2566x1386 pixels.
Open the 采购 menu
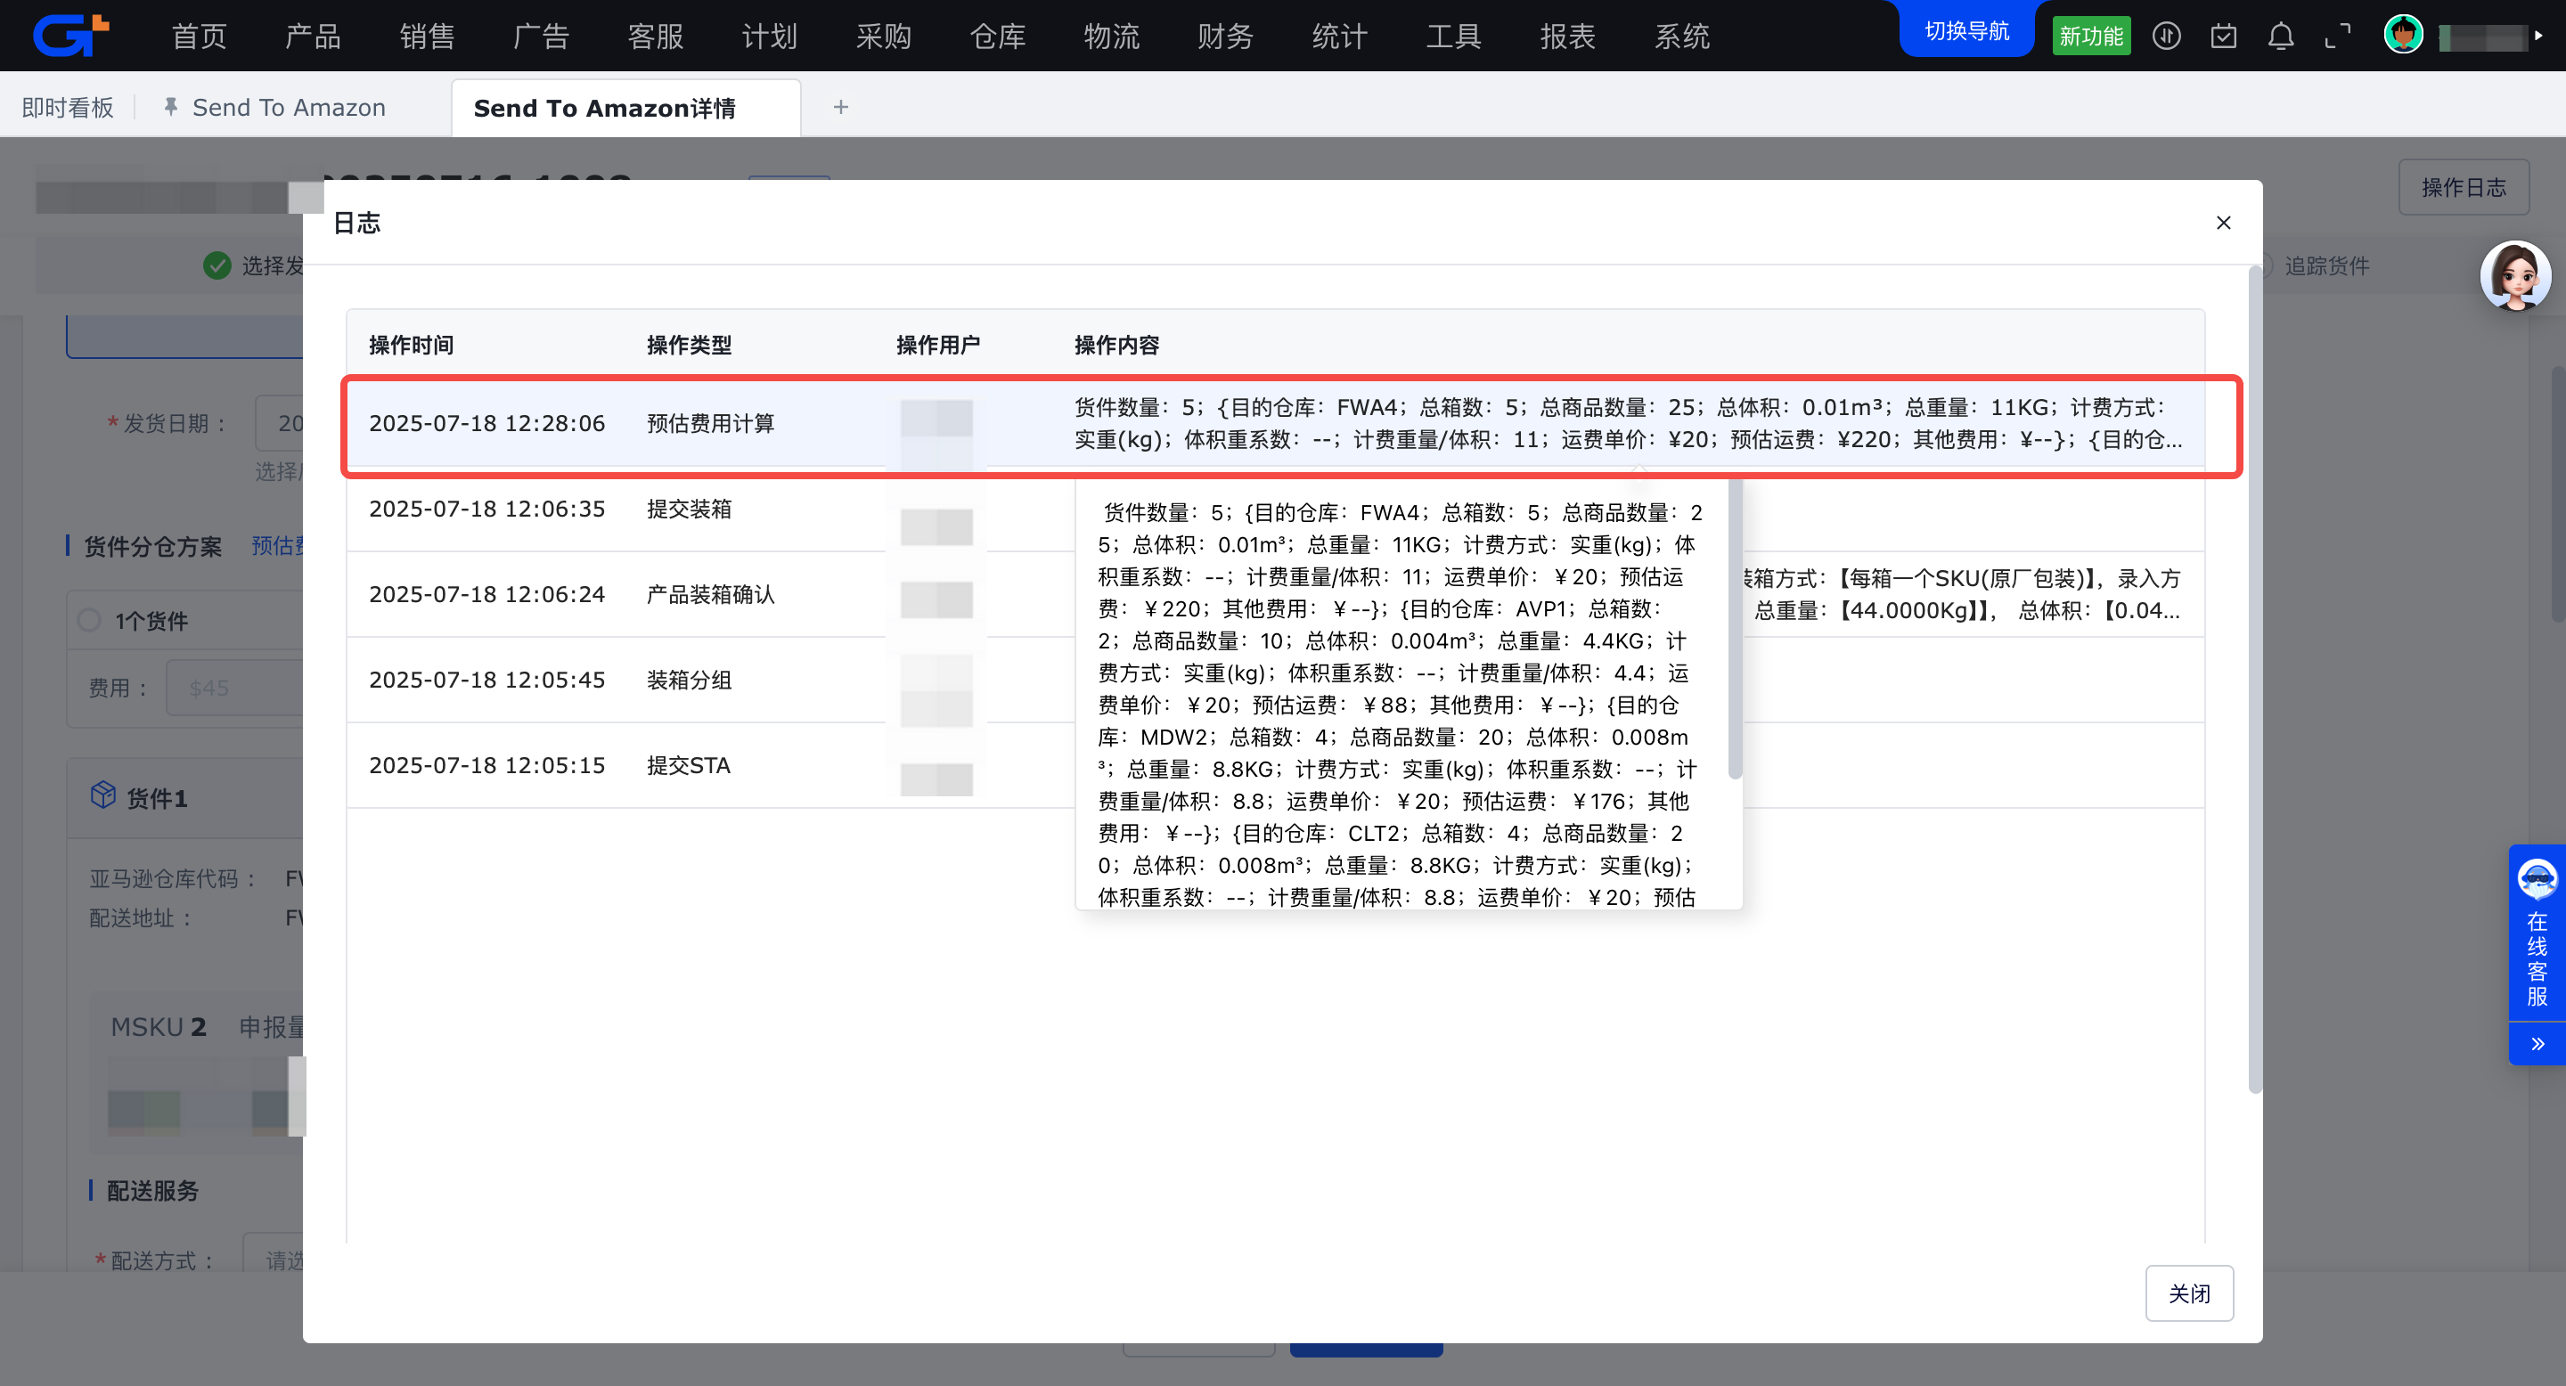(x=884, y=37)
